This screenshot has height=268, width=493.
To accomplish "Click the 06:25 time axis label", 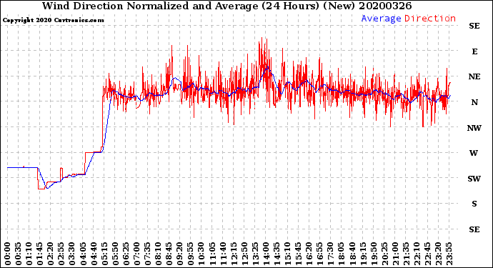I will [x=126, y=254].
